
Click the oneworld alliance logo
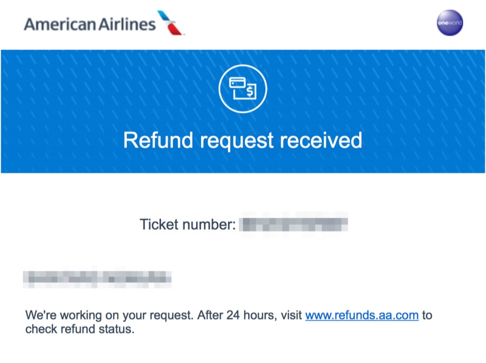click(450, 23)
